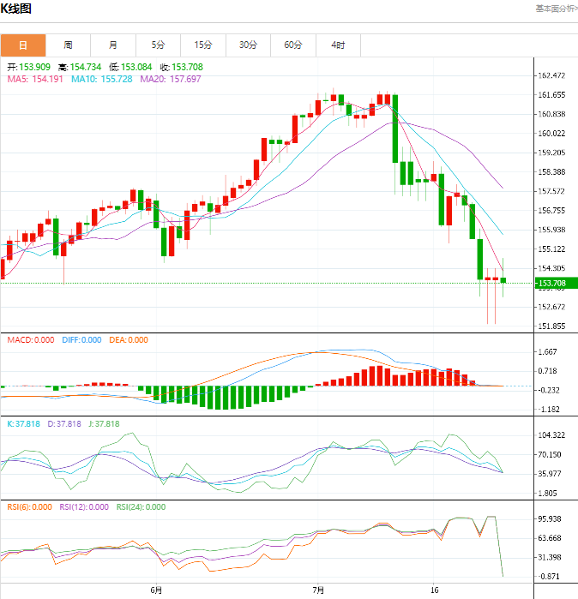Switch to the 月 monthly tab
The width and height of the screenshot is (578, 599).
click(x=112, y=45)
